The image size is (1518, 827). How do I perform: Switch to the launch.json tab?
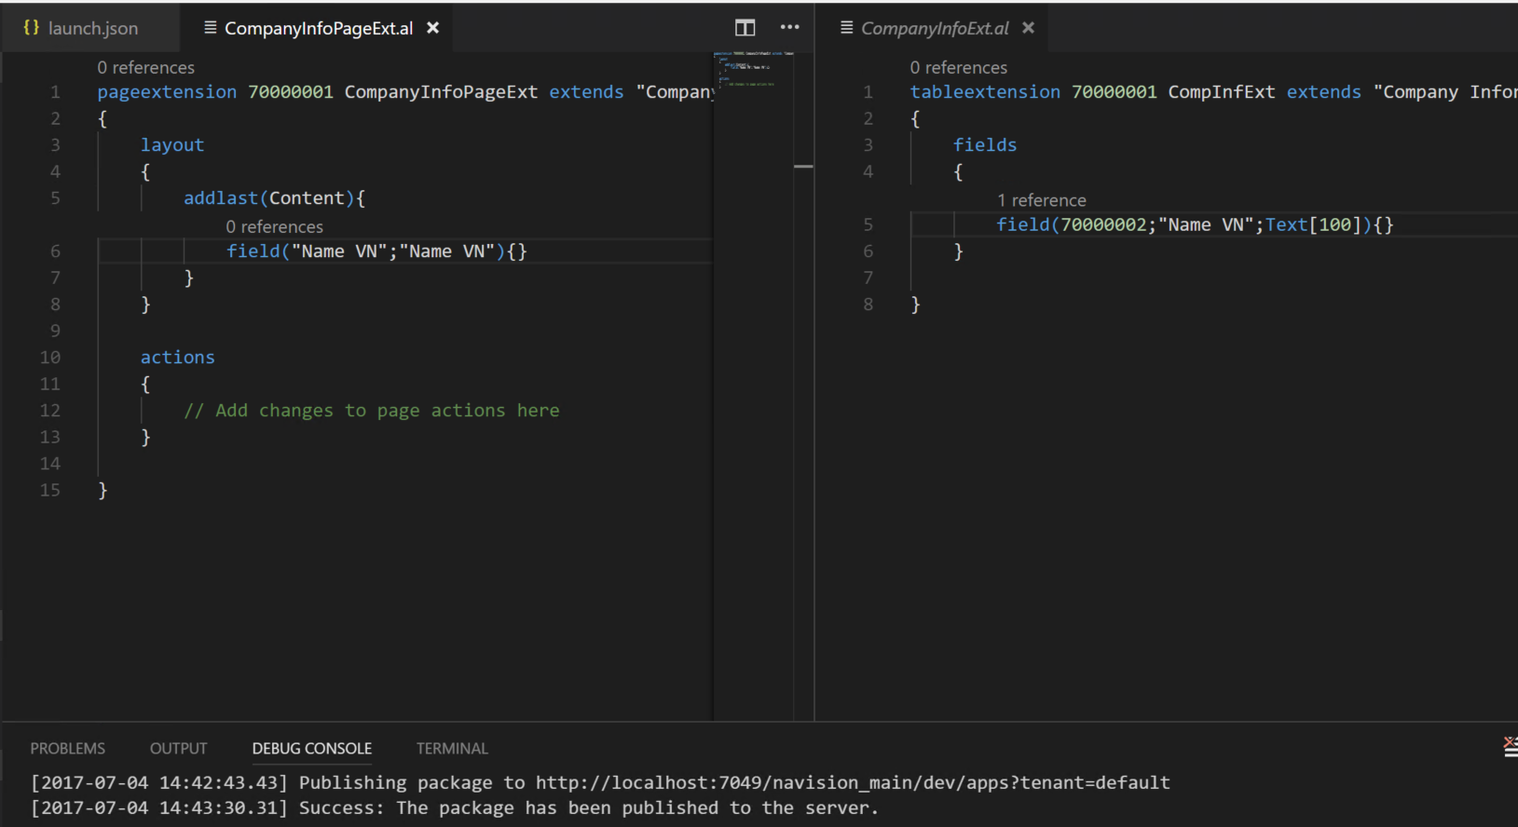[92, 28]
